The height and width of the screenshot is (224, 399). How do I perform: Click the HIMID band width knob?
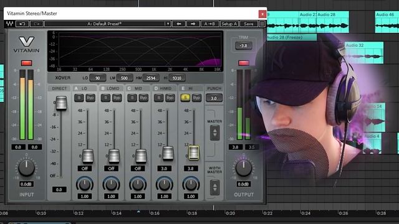coord(165,185)
